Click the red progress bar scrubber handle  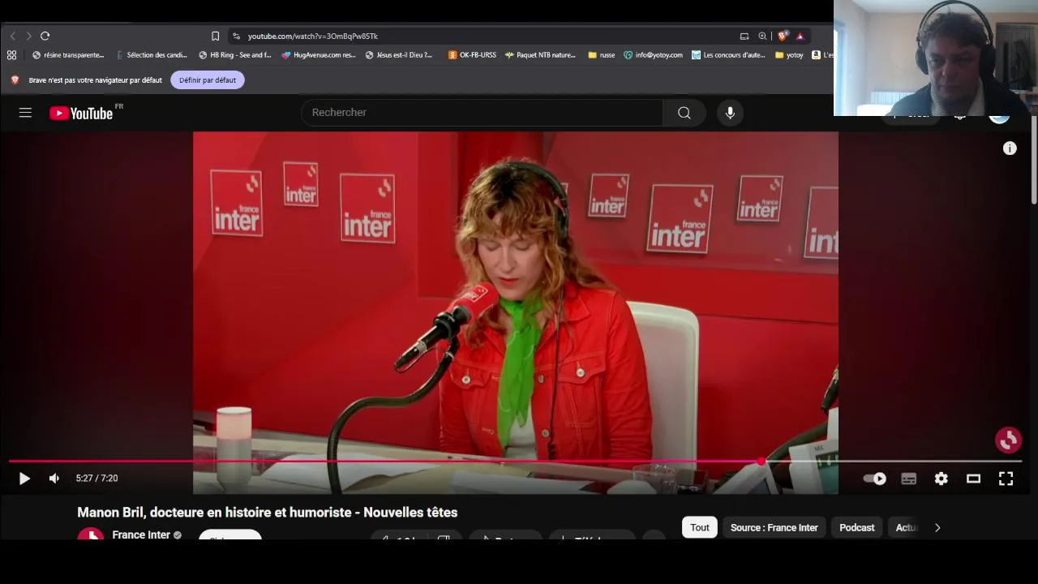(x=761, y=462)
